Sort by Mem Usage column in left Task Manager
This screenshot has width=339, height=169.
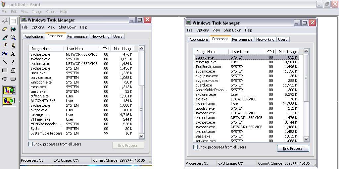click(123, 49)
